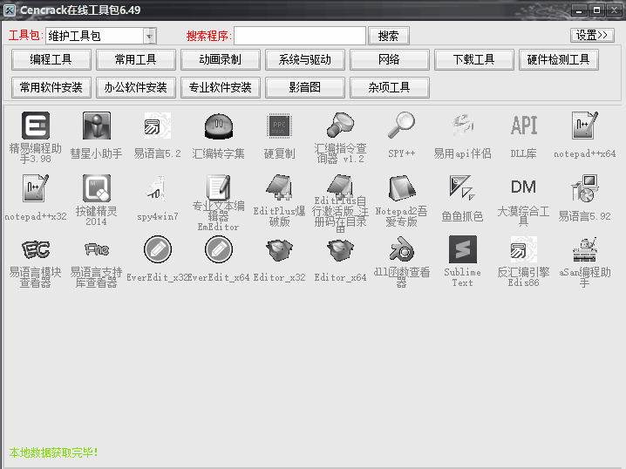Open 反汇编引擎Edis86 icon
The width and height of the screenshot is (626, 469).
523,249
